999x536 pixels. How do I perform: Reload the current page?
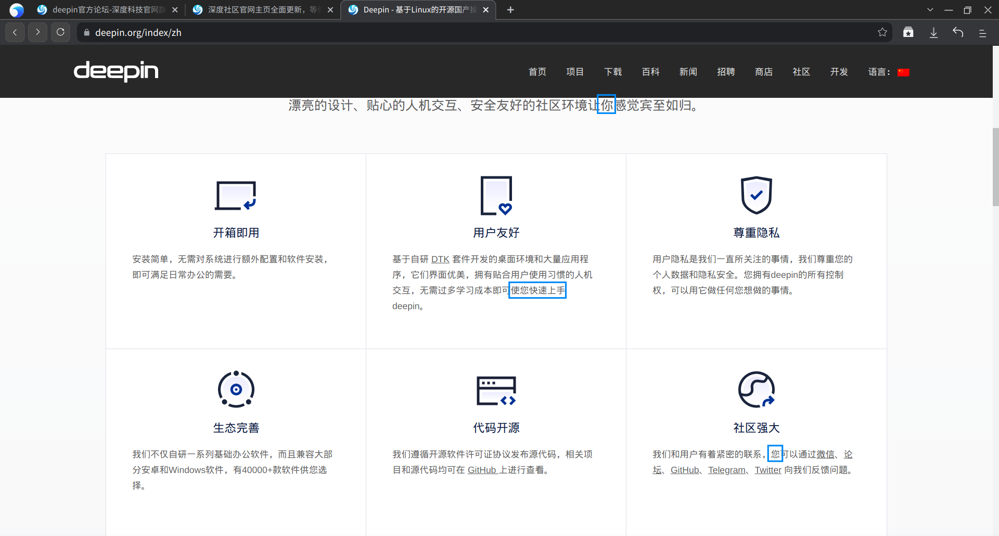60,32
